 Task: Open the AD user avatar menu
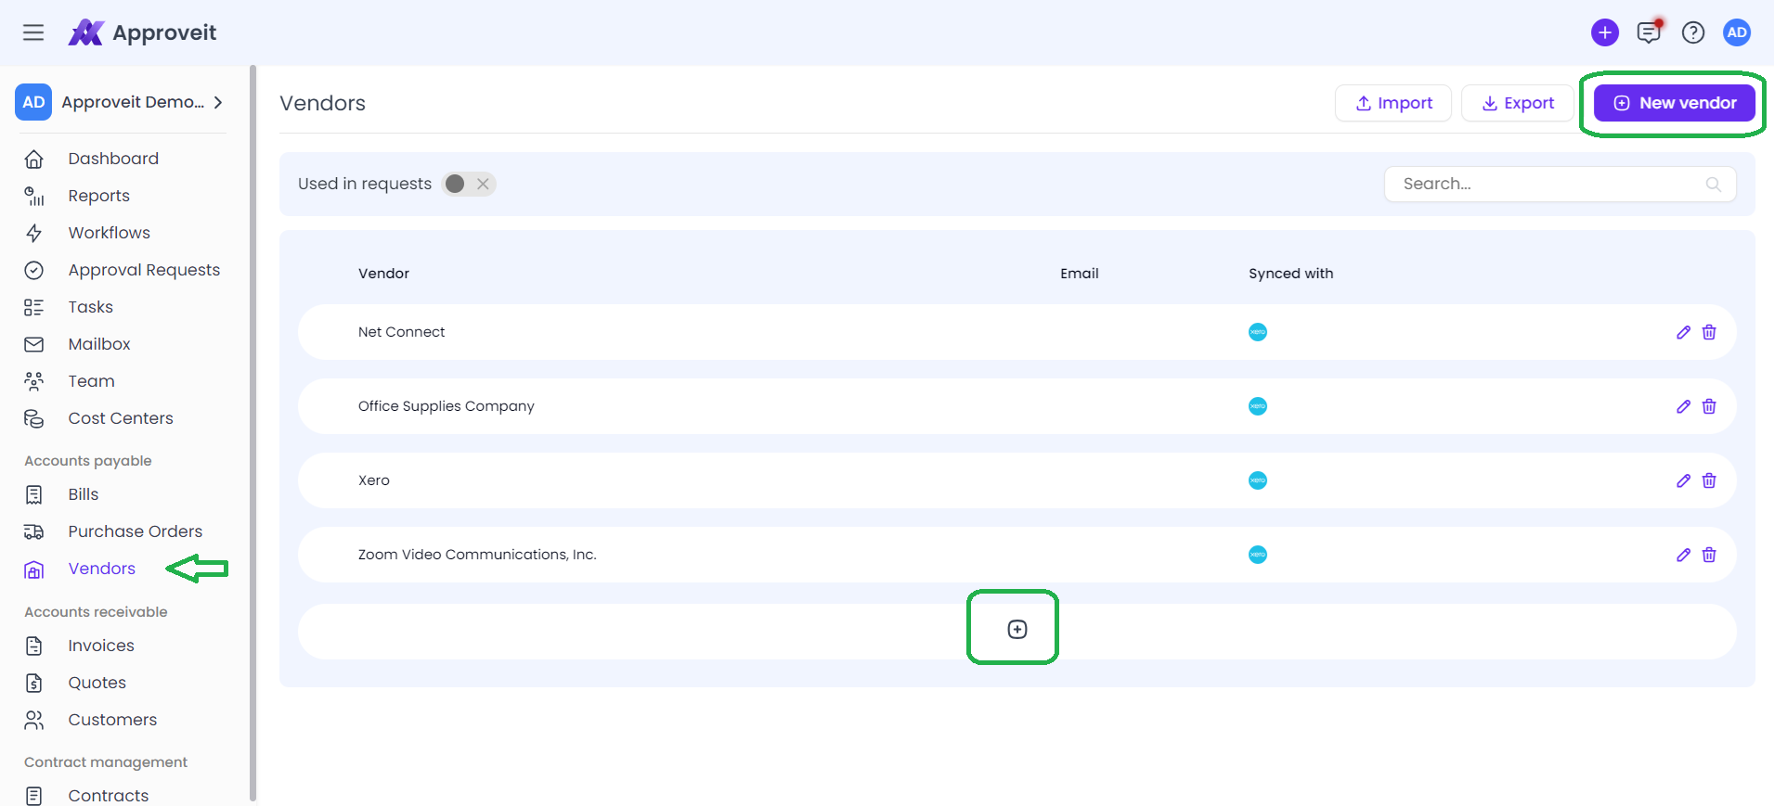[x=1737, y=32]
